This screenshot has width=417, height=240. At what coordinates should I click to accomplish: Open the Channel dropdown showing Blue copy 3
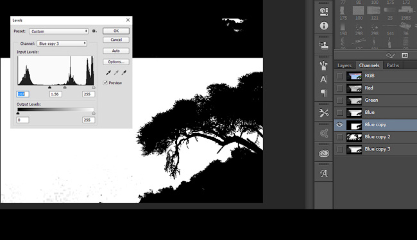(62, 44)
